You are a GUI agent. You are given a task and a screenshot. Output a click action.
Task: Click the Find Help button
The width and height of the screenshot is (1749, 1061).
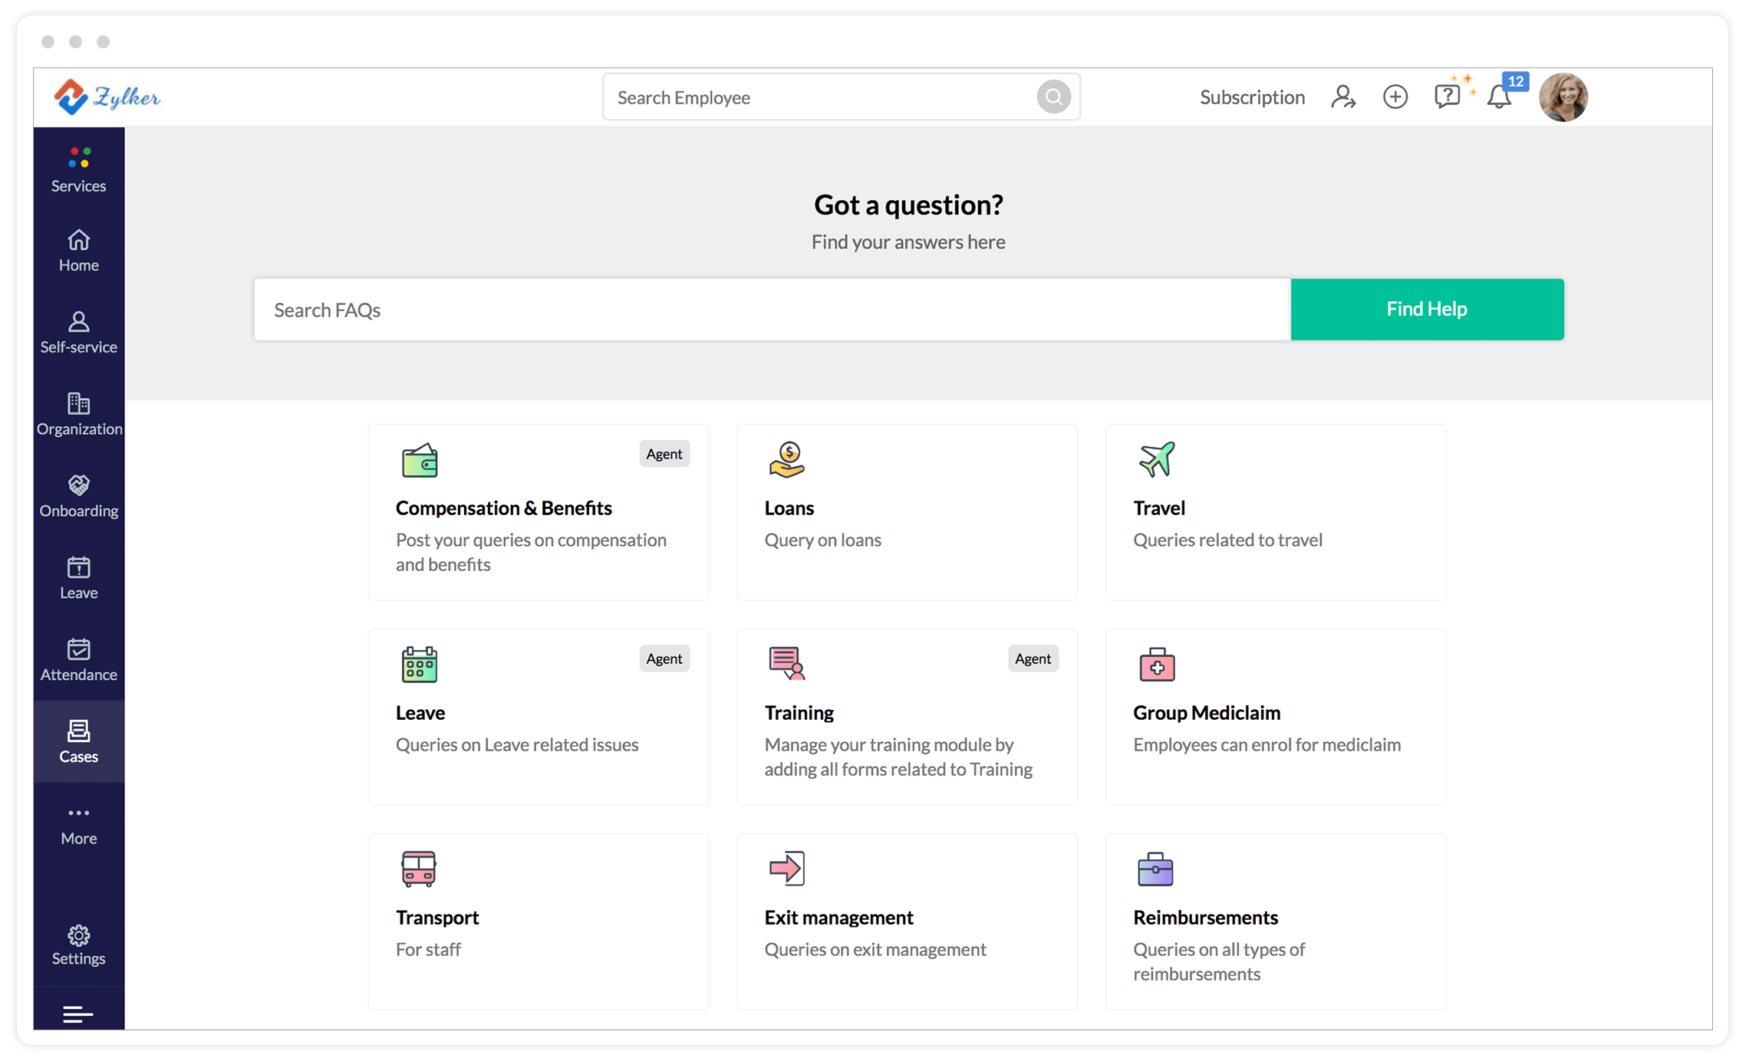click(x=1427, y=309)
